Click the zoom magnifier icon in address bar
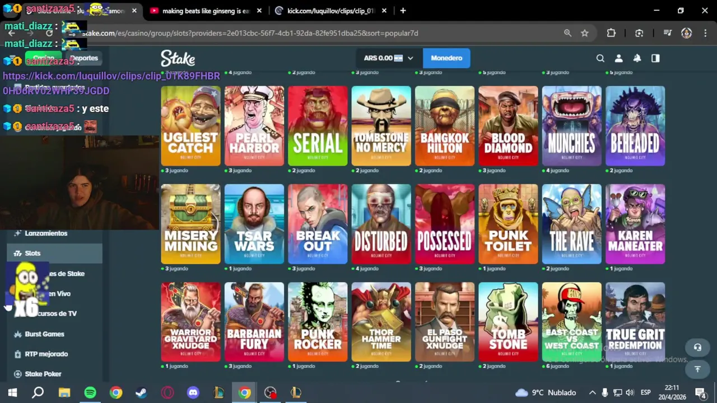717x403 pixels. [567, 33]
